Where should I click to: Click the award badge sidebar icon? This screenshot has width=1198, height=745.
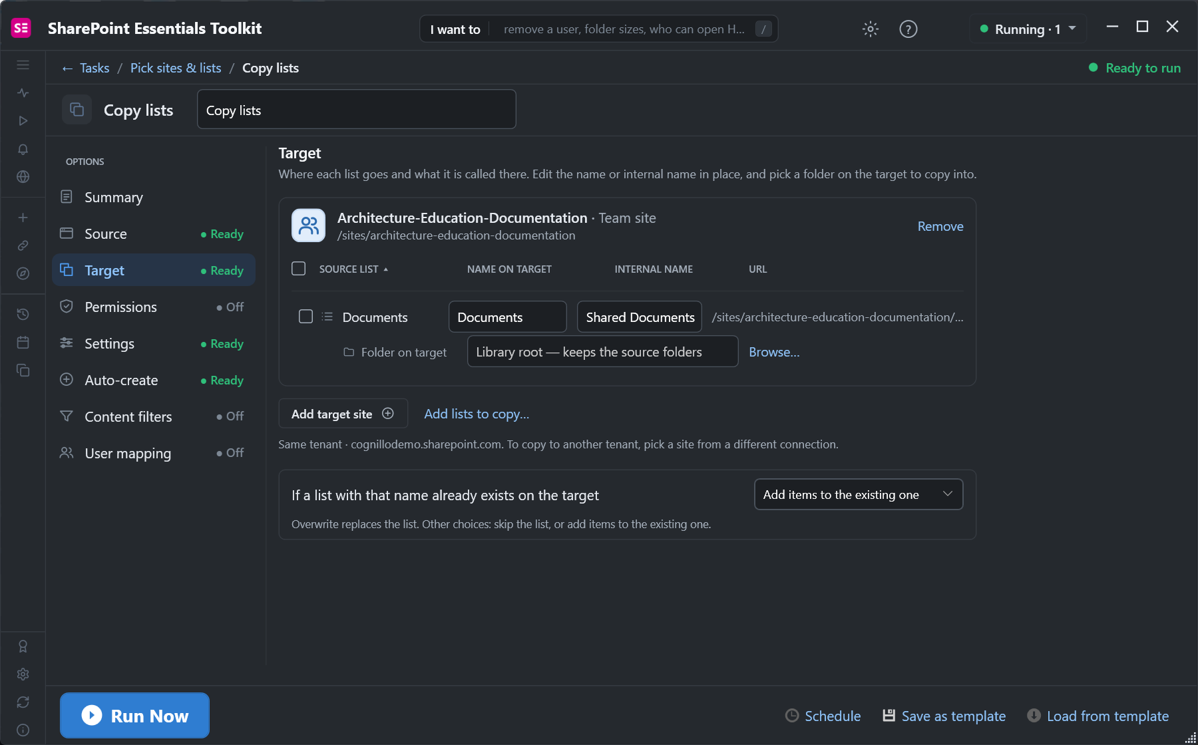click(23, 646)
